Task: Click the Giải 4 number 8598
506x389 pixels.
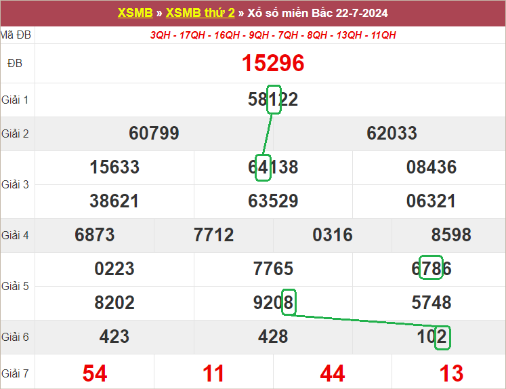Action: (451, 235)
